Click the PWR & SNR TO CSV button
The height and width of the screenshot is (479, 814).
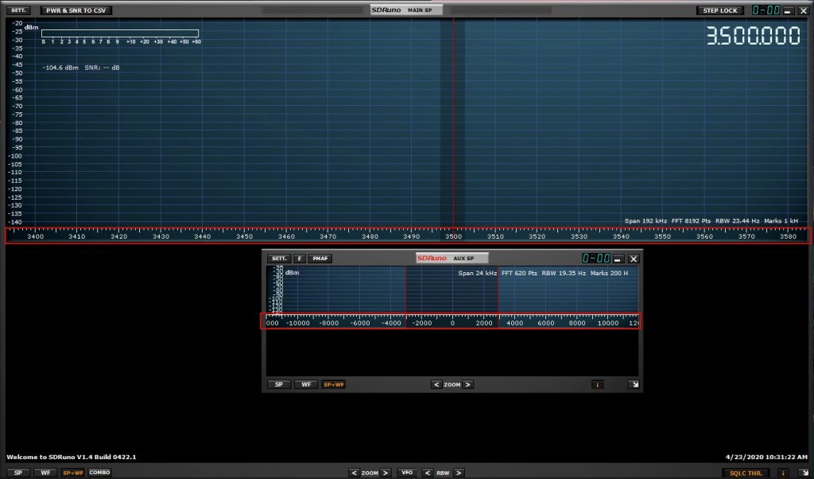(x=76, y=10)
